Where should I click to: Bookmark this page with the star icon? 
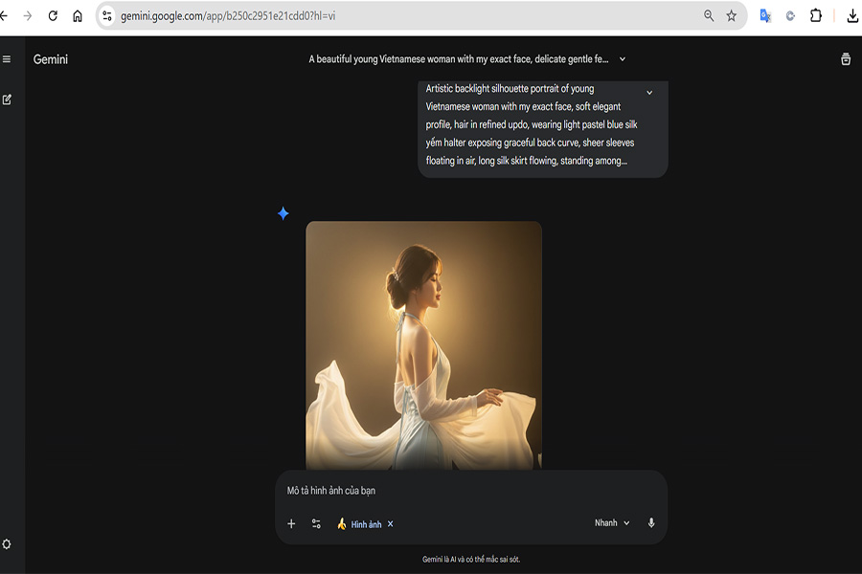(732, 16)
